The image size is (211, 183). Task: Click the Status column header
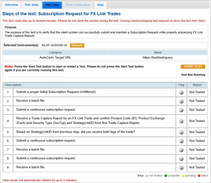tap(197, 85)
